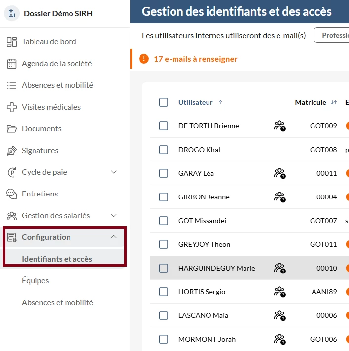Click the Dossier Démo SIRH building icon
Image resolution: width=349 pixels, height=351 pixels.
point(12,13)
